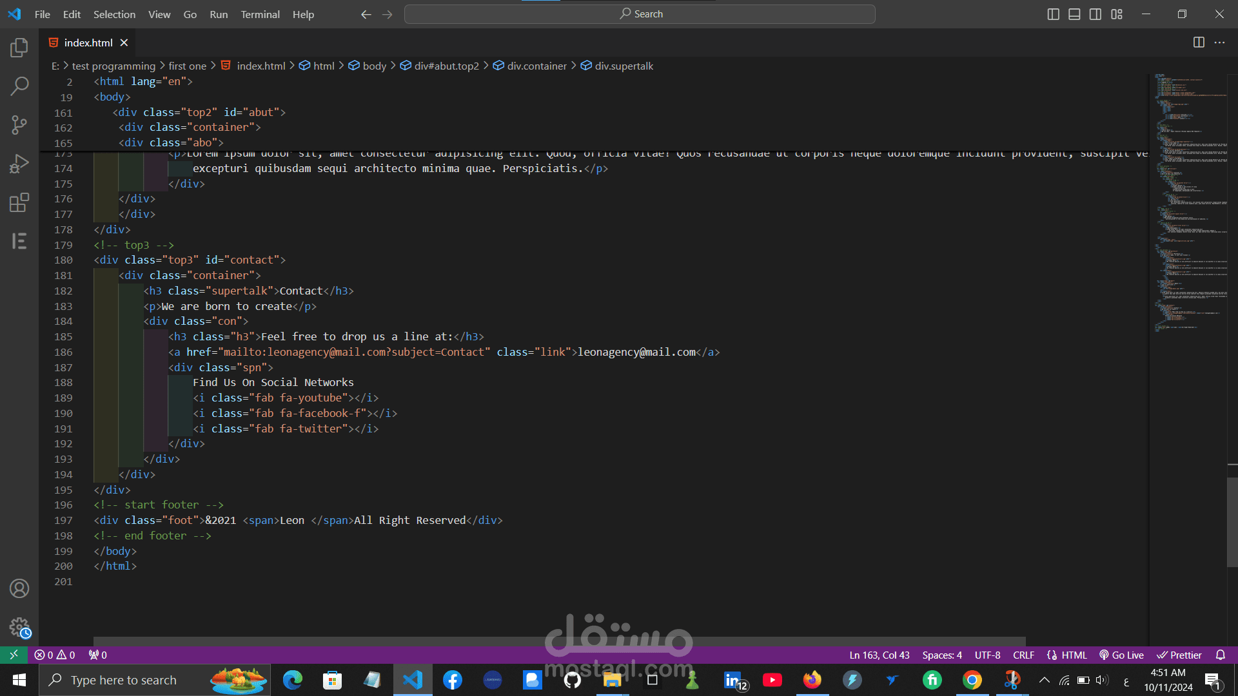Toggle Primary Side Bar layout button
This screenshot has width=1238, height=696.
pyautogui.click(x=1054, y=14)
